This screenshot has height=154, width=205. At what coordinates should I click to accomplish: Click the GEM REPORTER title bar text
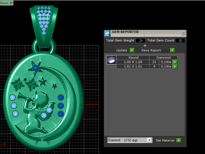pyautogui.click(x=125, y=32)
